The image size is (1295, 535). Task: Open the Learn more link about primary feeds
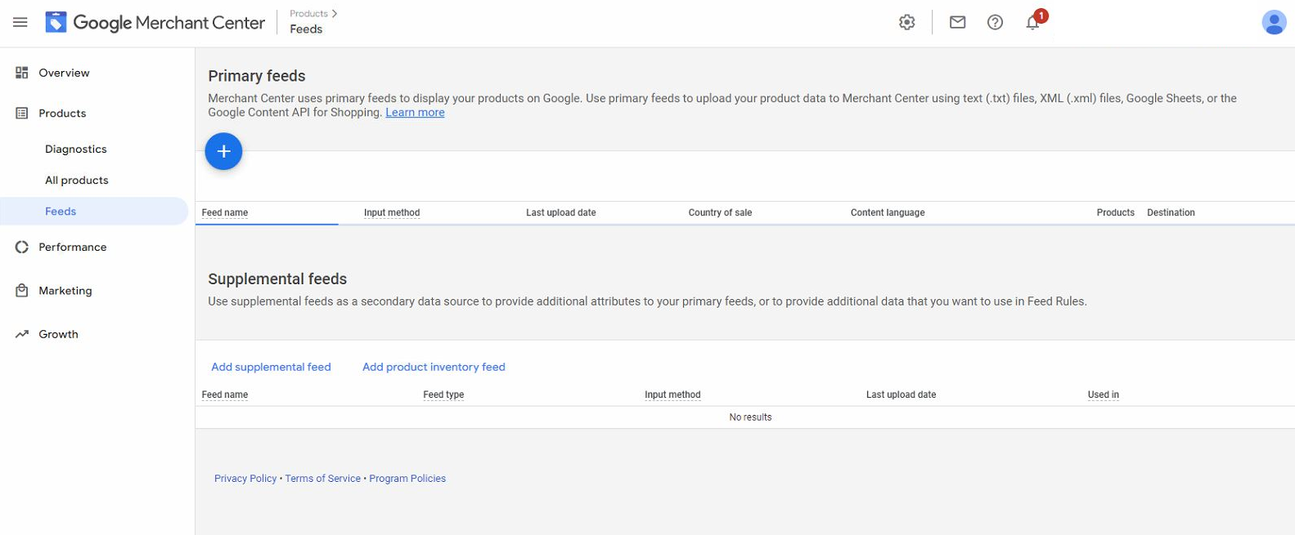click(x=415, y=113)
